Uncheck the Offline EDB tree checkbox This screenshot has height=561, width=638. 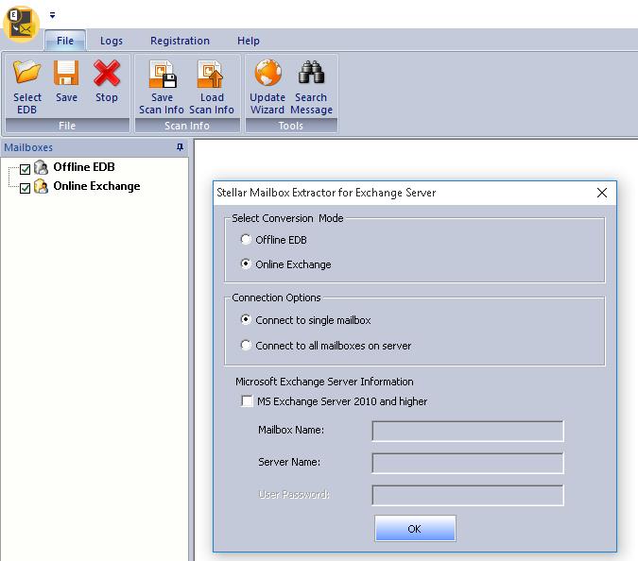25,169
